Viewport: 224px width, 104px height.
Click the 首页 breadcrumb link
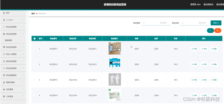[33, 13]
